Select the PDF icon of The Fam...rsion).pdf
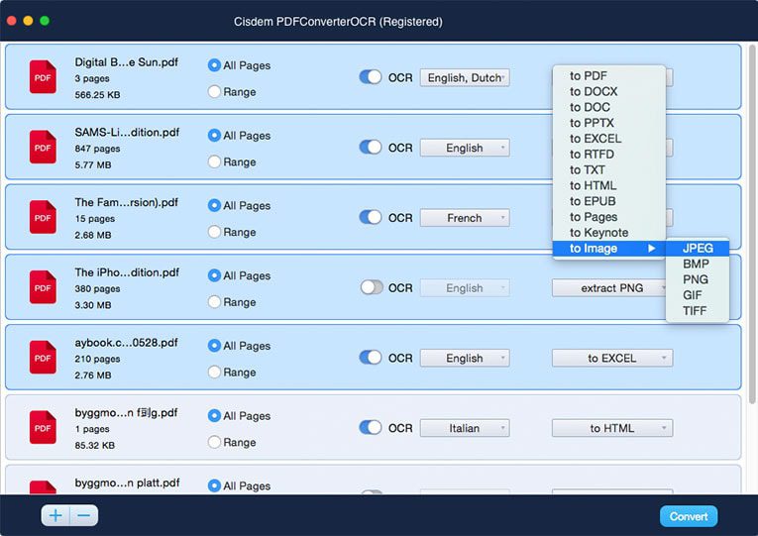Viewport: 758px width, 536px height. point(43,218)
